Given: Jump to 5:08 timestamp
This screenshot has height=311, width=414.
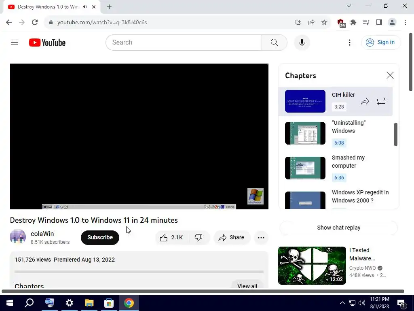Looking at the screenshot, I should [339, 143].
